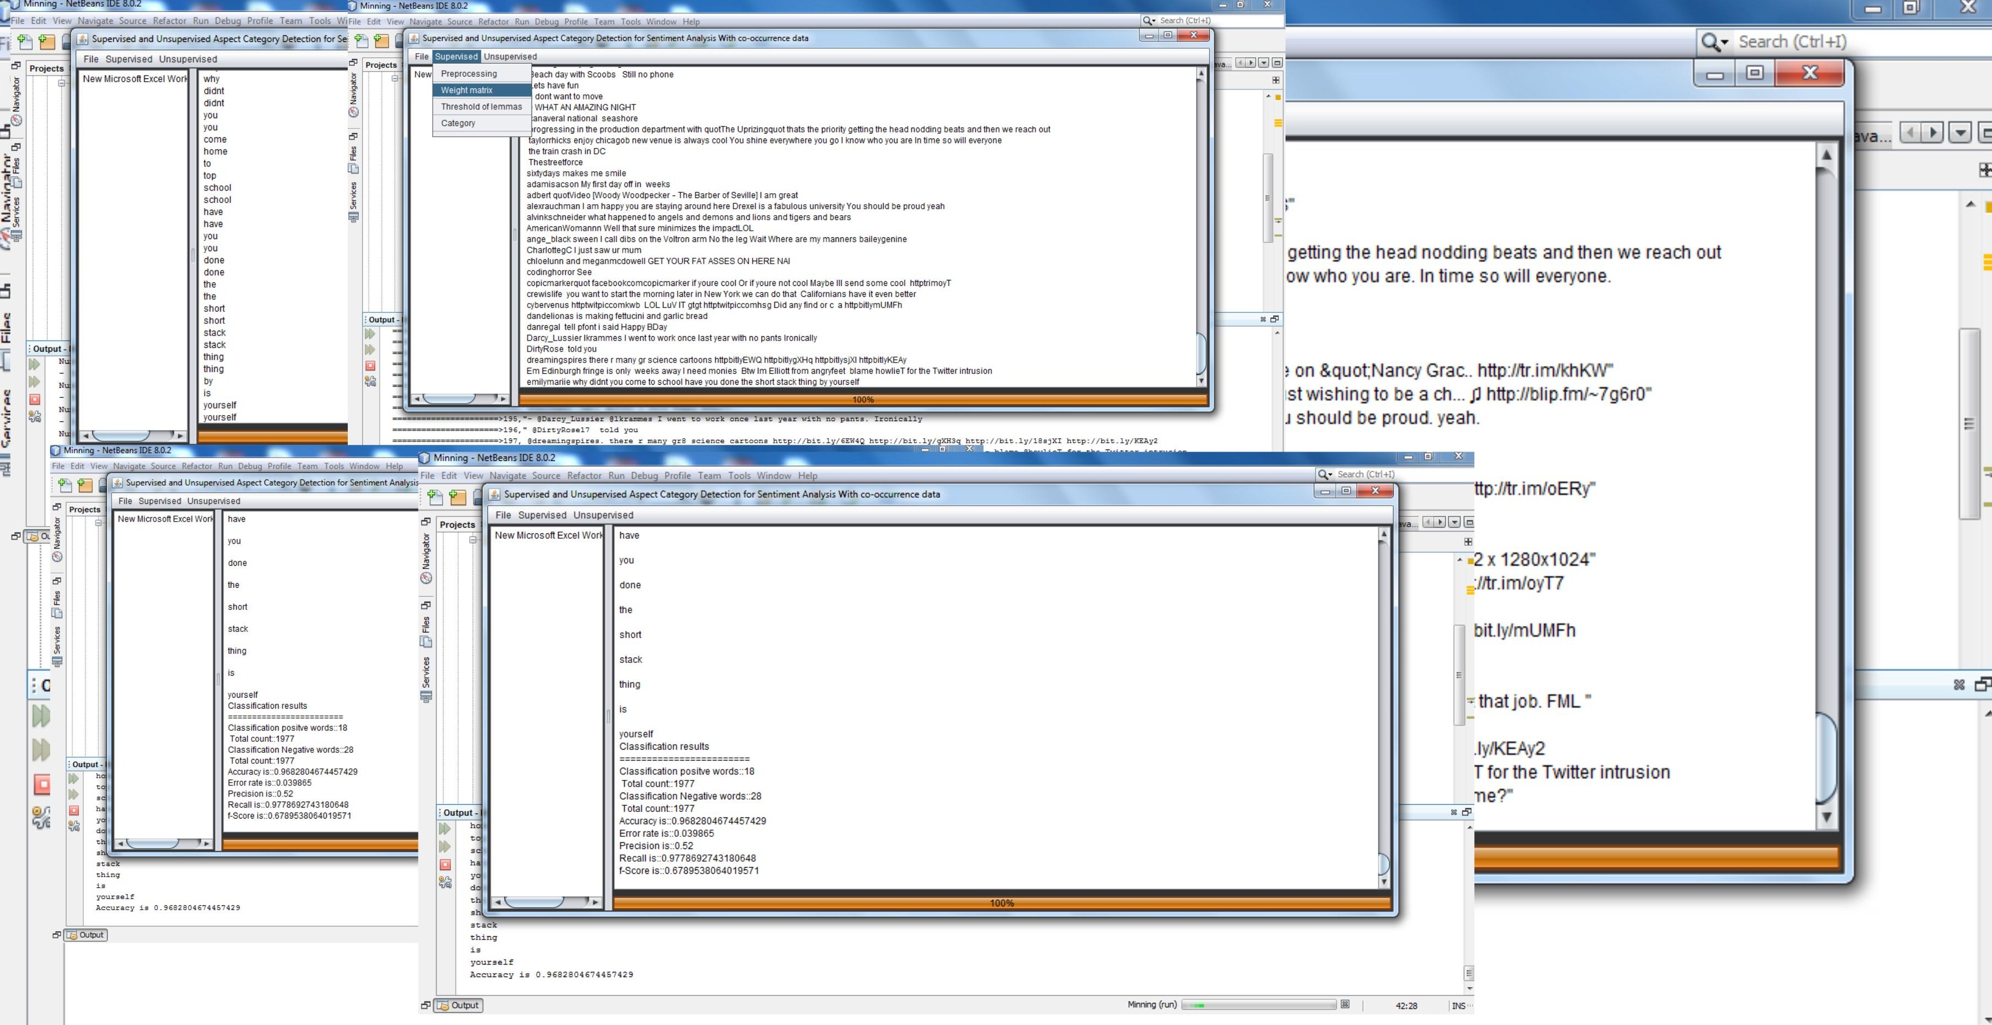Toggle the INS insert mode indicator
Image resolution: width=1992 pixels, height=1025 pixels.
click(x=1458, y=1006)
